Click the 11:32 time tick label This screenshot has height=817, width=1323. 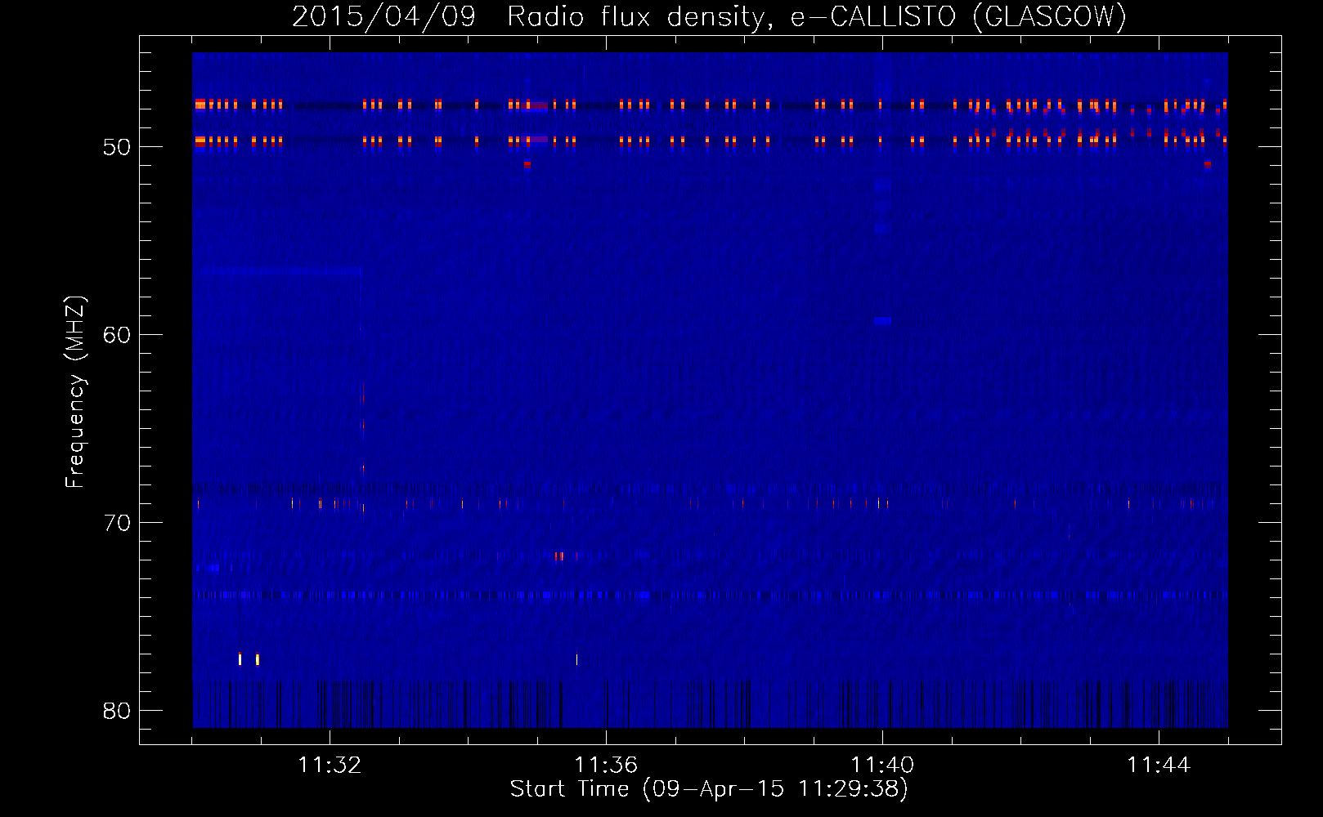[330, 765]
